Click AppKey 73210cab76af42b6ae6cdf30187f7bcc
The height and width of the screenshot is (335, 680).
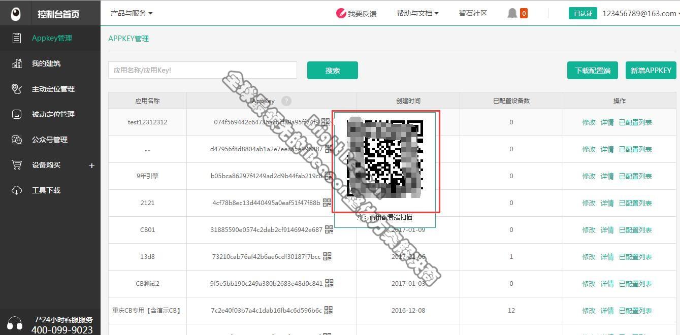pos(267,256)
